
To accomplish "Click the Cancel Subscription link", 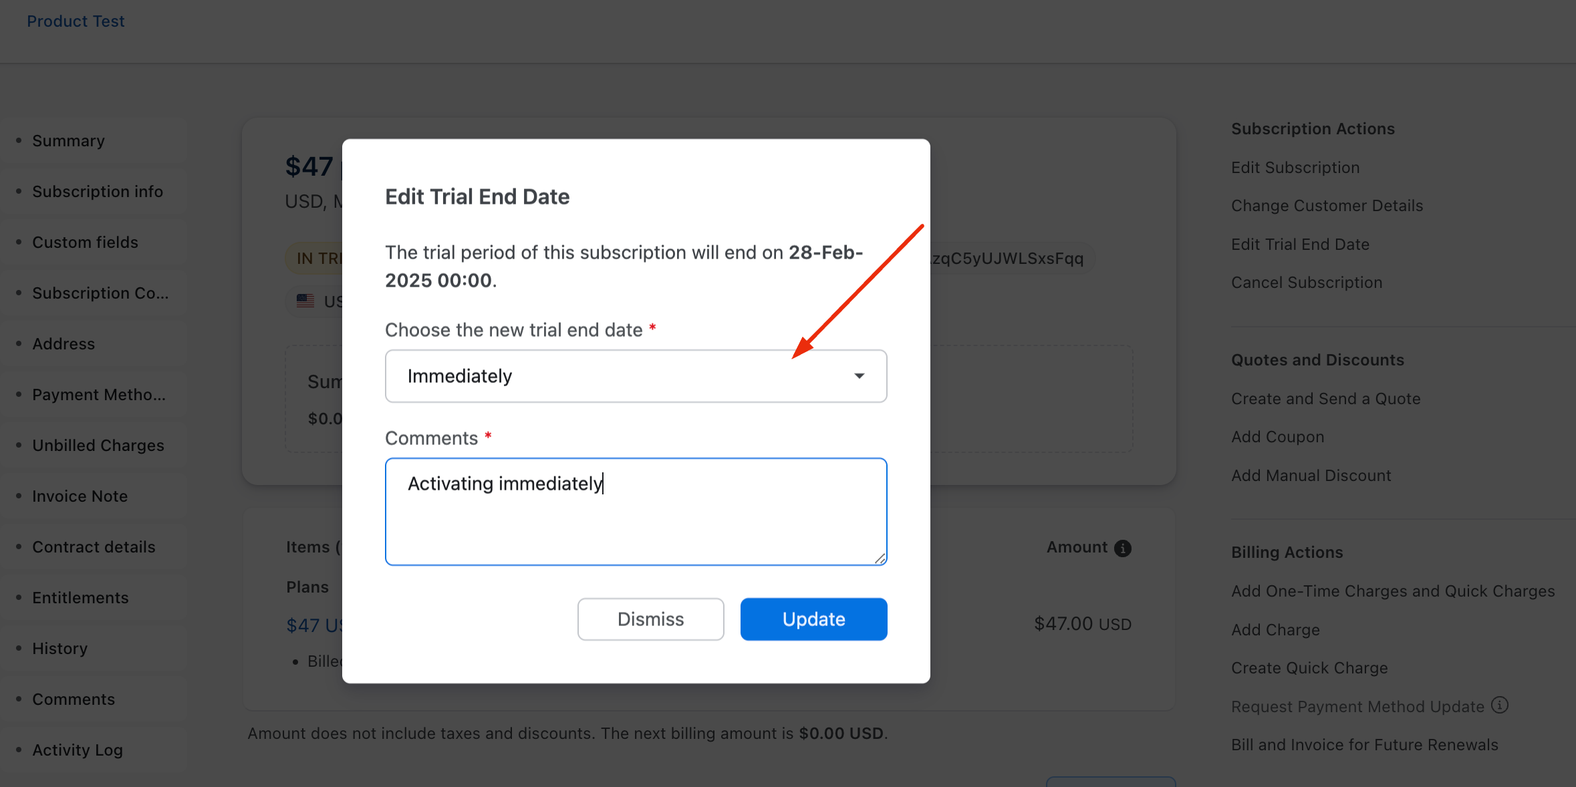I will [x=1306, y=283].
